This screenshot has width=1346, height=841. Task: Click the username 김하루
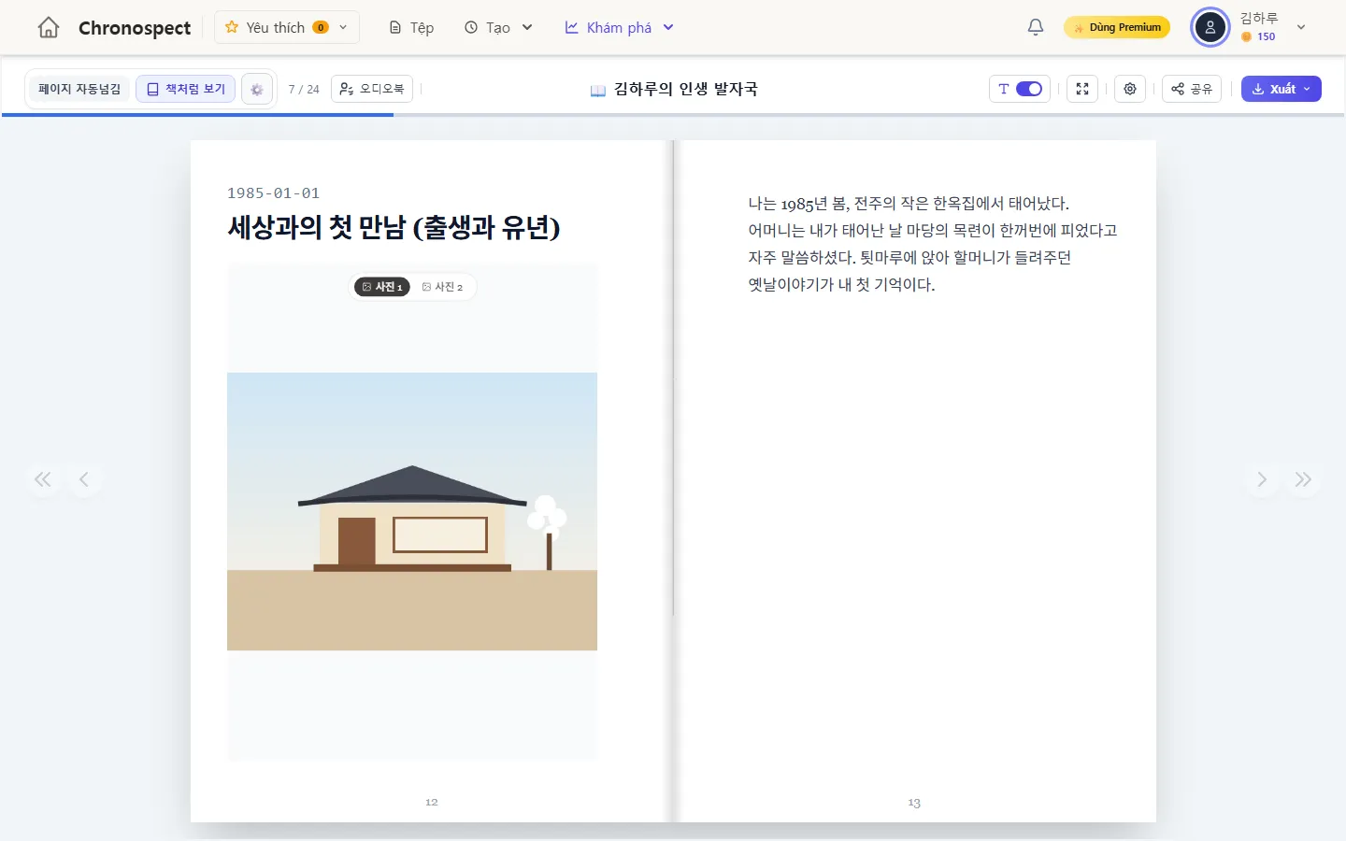[1259, 18]
